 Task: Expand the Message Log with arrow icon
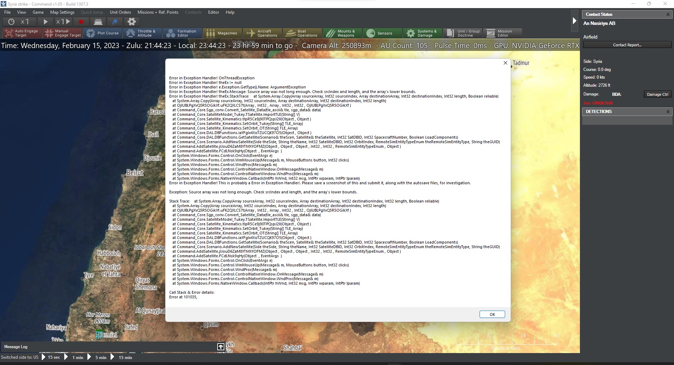pos(220,347)
